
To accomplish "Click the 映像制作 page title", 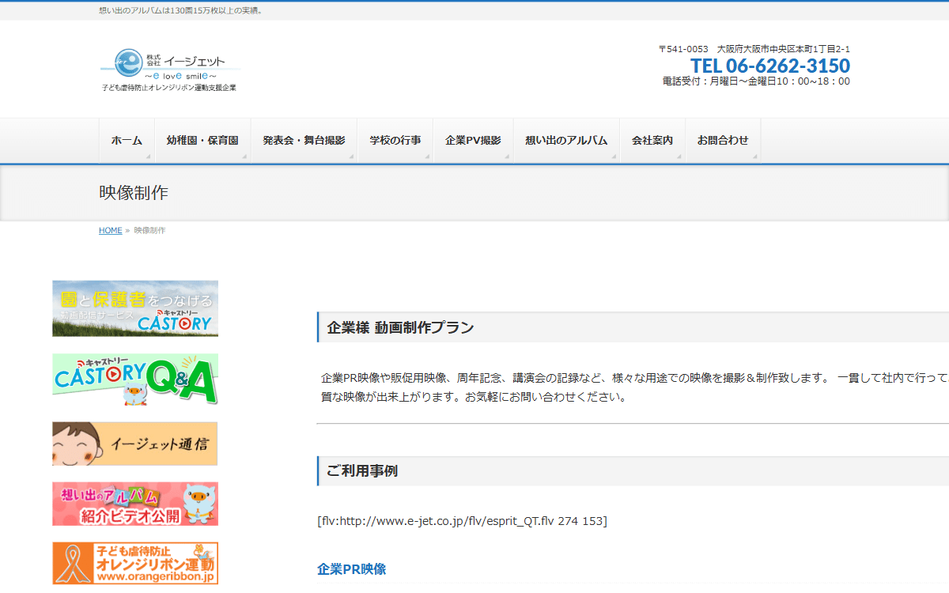I will click(x=134, y=193).
